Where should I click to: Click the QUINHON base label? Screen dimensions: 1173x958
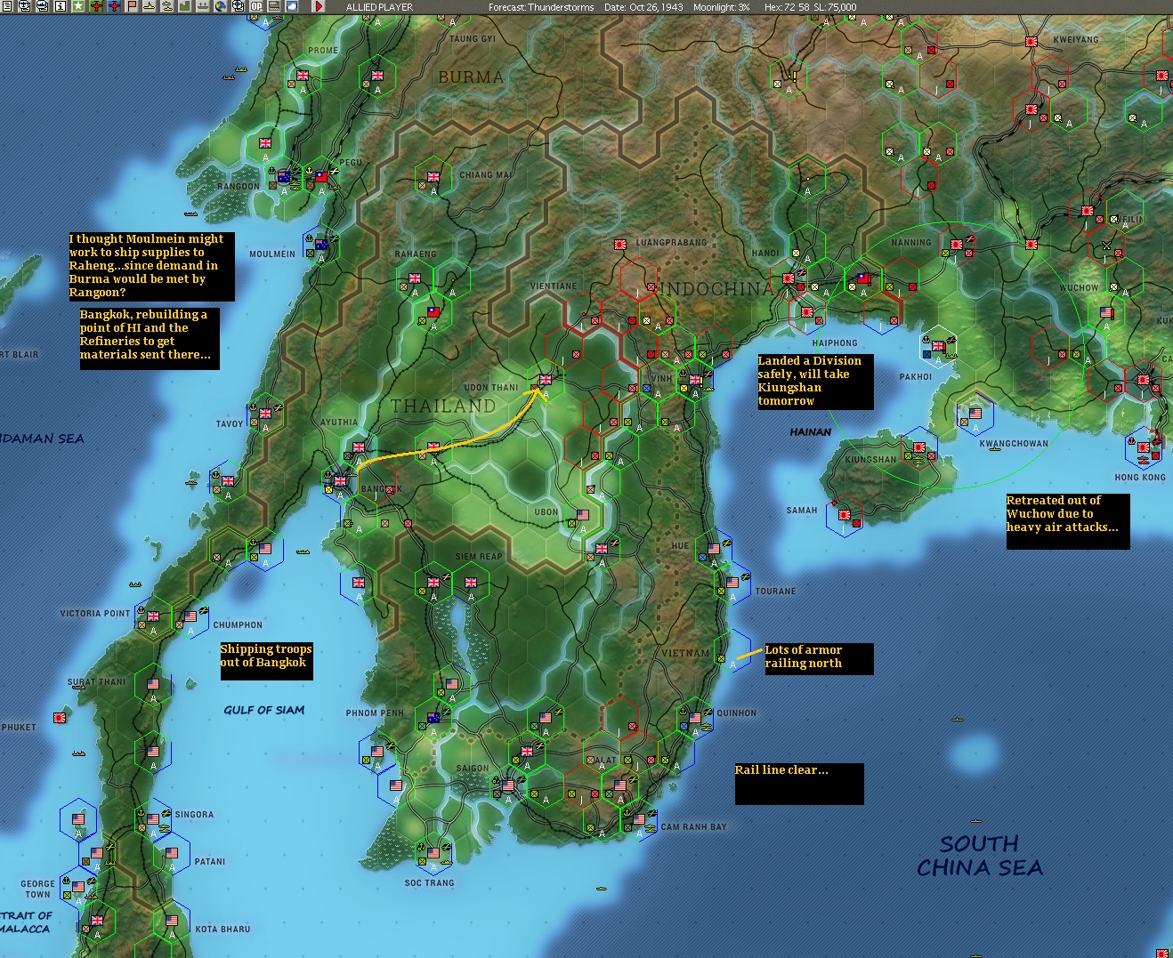click(x=737, y=713)
